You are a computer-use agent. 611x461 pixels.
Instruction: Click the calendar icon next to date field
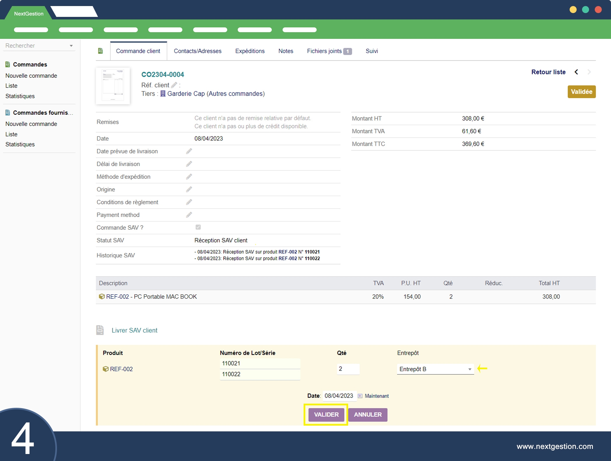click(x=360, y=396)
